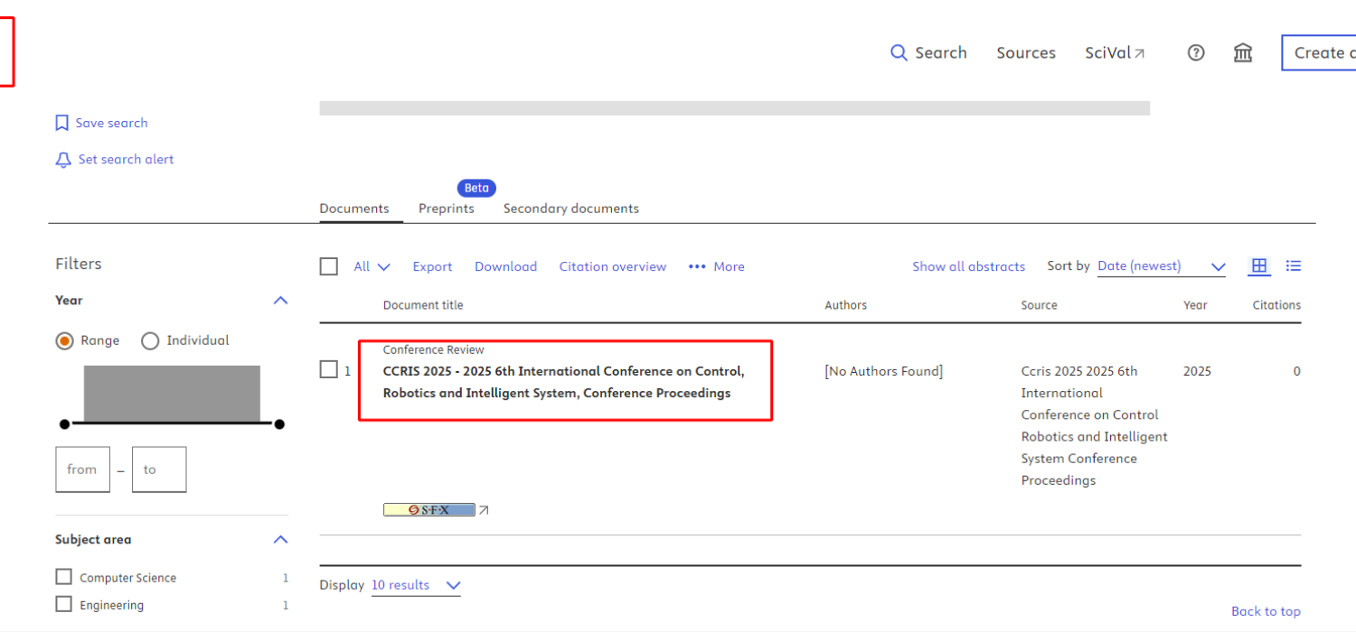
Task: Click the Set search alert bell icon
Action: 63,160
